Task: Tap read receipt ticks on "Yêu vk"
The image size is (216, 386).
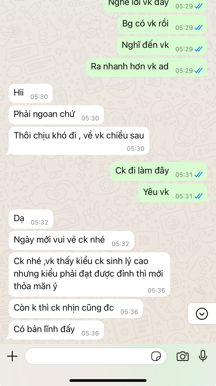Action: pos(199,196)
